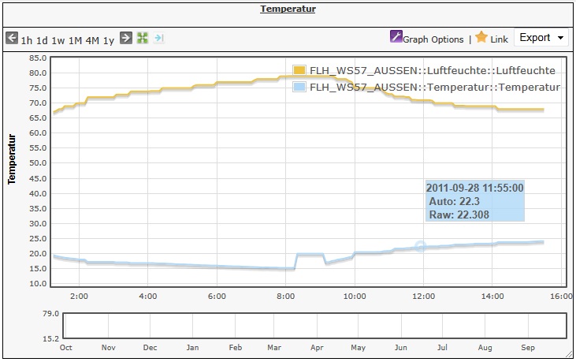The width and height of the screenshot is (576, 362).
Task: Click the forward arrow time navigation icon
Action: [x=126, y=38]
